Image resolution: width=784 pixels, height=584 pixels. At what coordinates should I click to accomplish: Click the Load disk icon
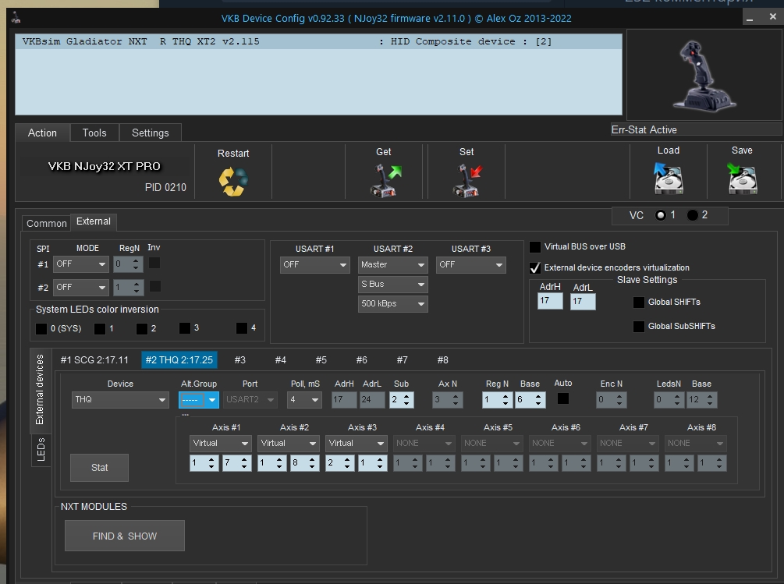click(x=669, y=179)
